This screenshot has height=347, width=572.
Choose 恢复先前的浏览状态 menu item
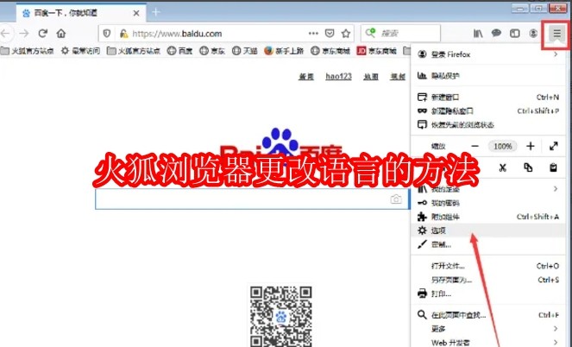tap(488, 125)
